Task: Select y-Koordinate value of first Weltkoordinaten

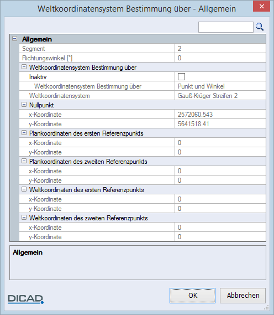Action: 220,209
